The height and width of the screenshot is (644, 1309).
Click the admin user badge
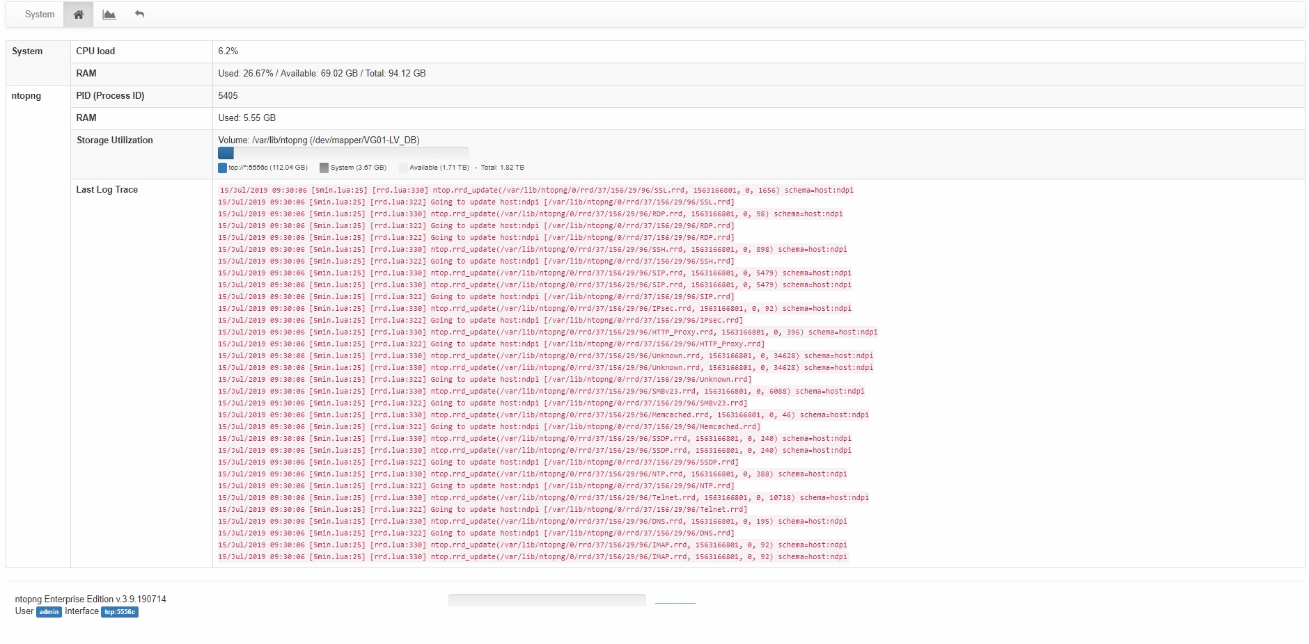pos(48,612)
